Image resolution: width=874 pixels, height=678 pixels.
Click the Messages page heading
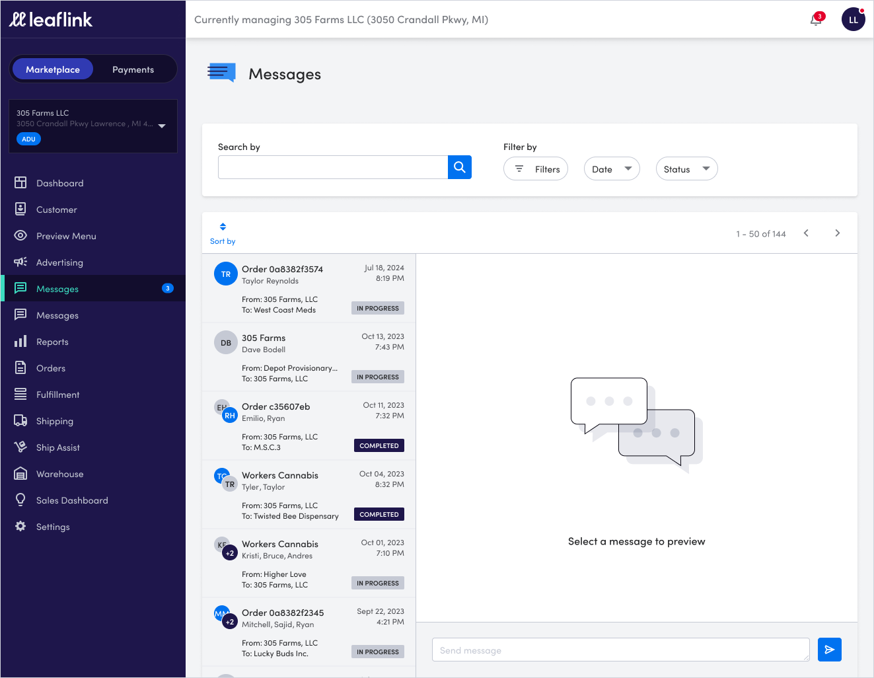pos(285,74)
